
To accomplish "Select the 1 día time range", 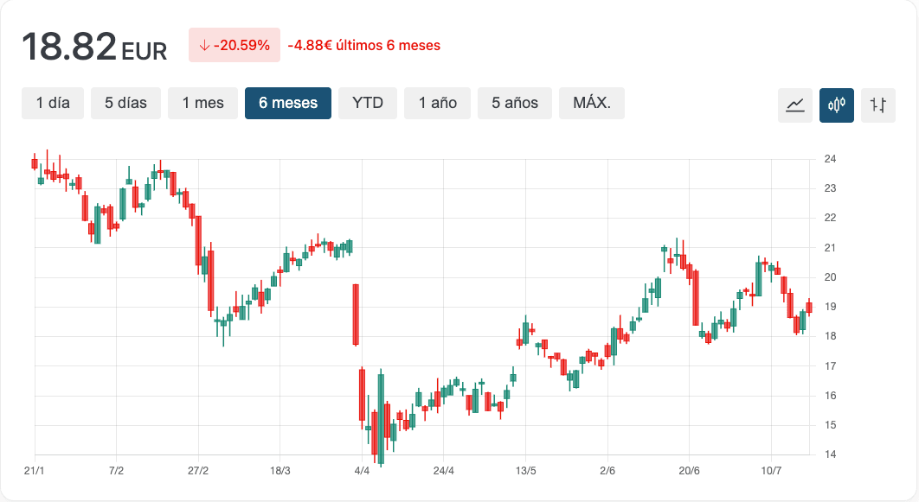I will click(x=53, y=103).
